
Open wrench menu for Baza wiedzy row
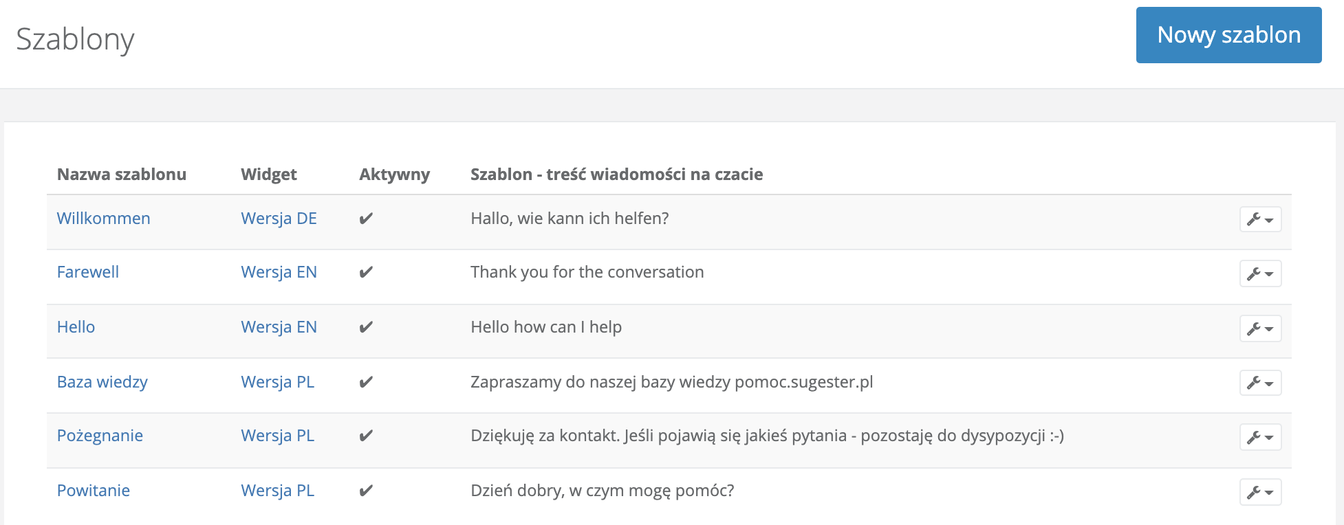coord(1260,383)
